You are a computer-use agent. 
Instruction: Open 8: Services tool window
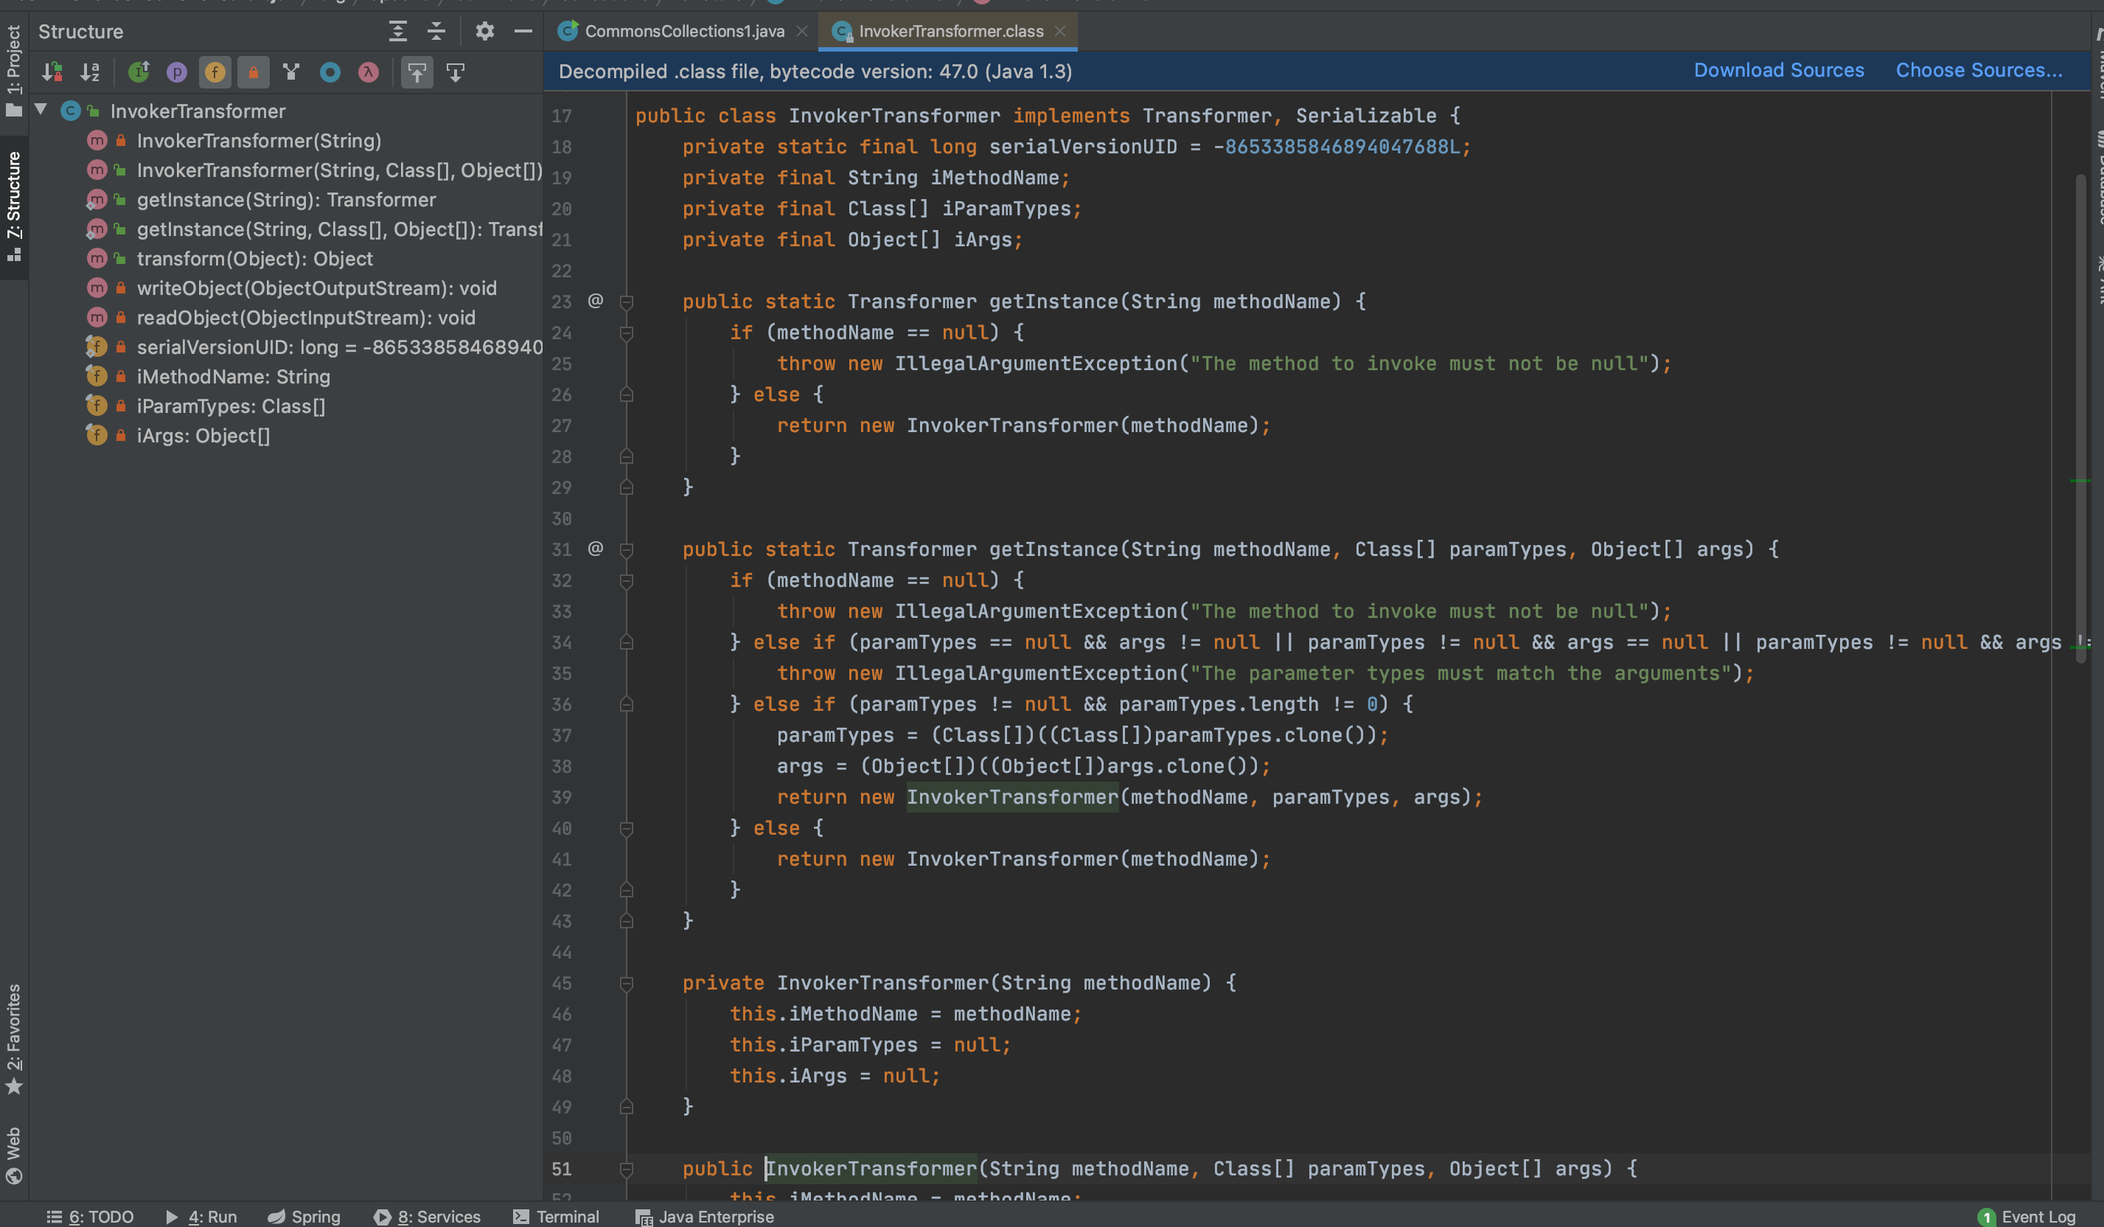427,1216
